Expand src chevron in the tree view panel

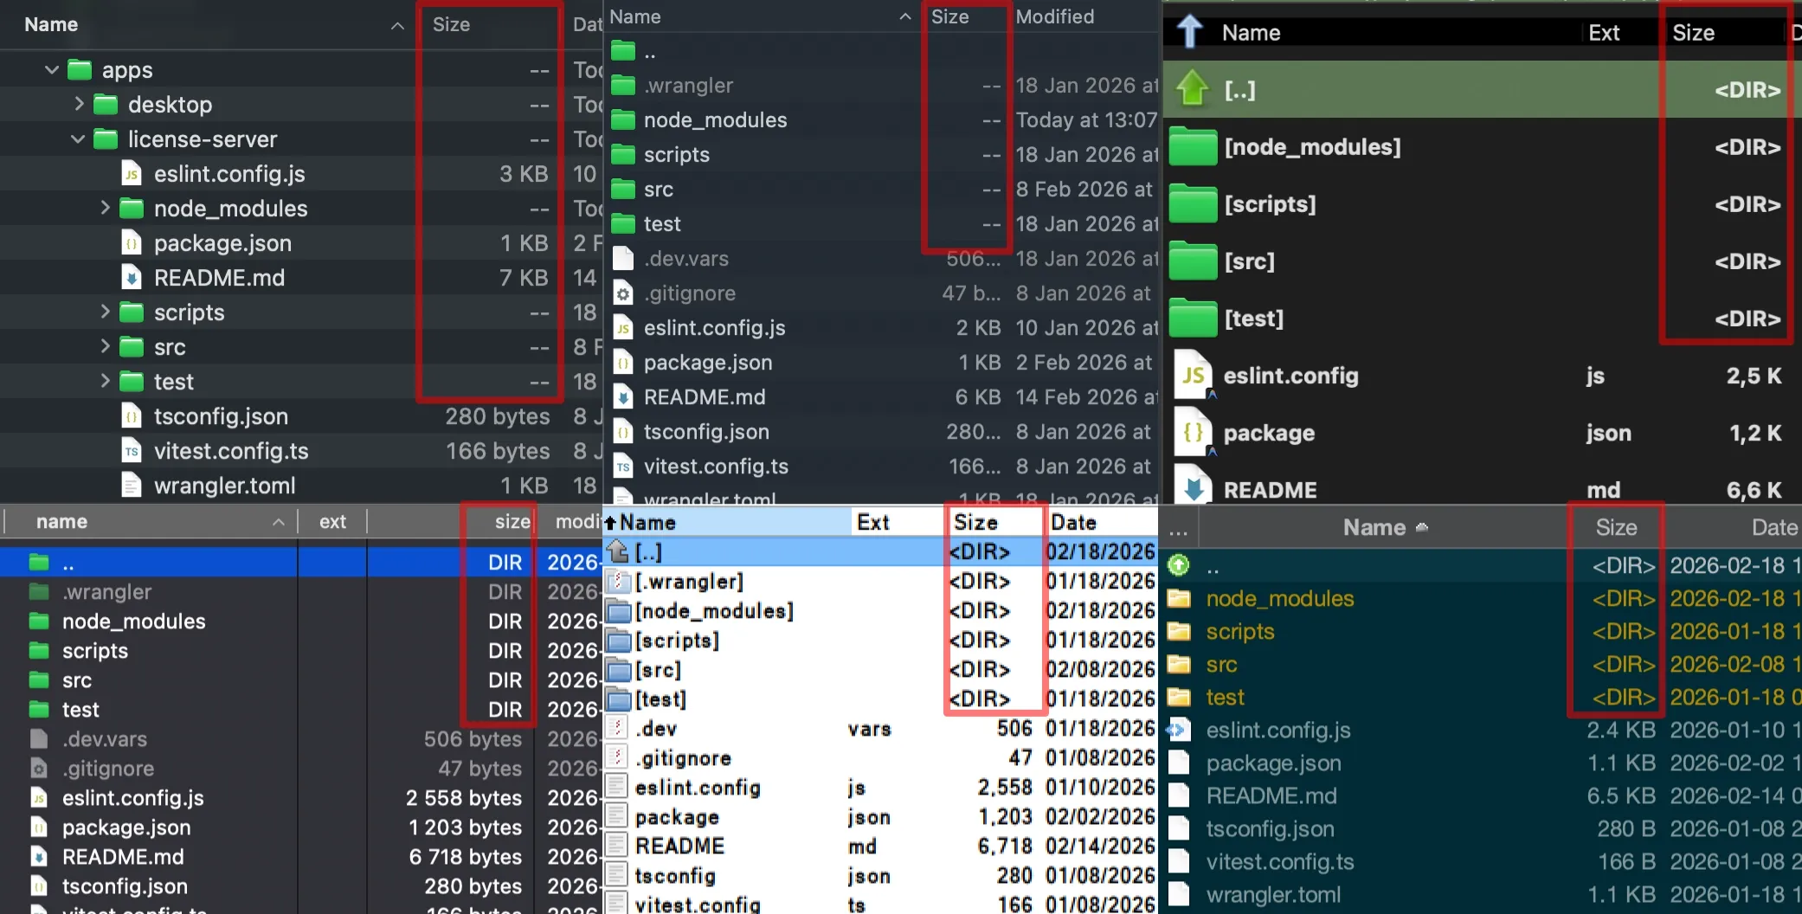(105, 346)
